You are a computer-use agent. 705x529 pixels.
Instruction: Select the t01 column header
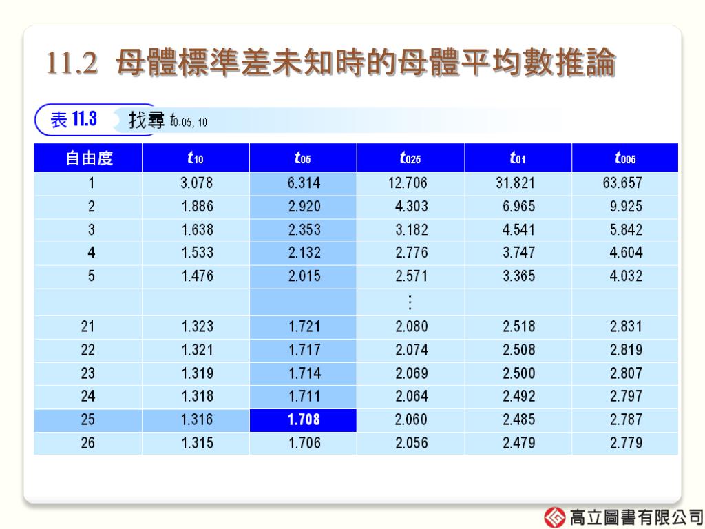[518, 158]
